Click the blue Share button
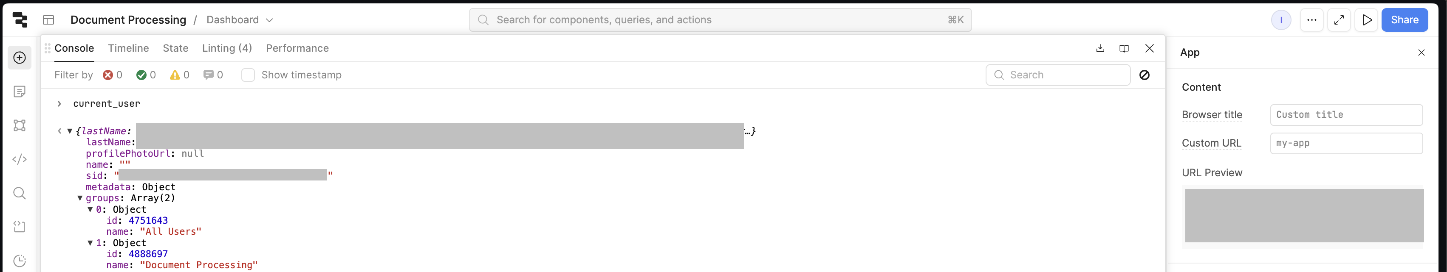Screen dimensions: 1447x272 point(1405,20)
